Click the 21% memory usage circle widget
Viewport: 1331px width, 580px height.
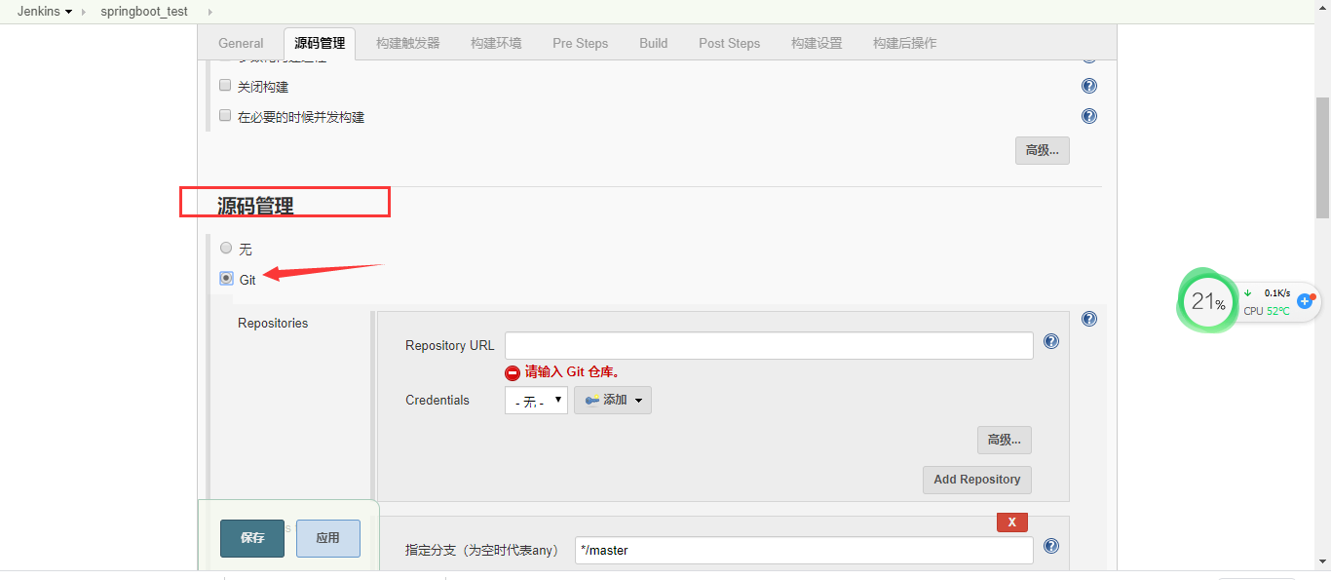point(1207,303)
